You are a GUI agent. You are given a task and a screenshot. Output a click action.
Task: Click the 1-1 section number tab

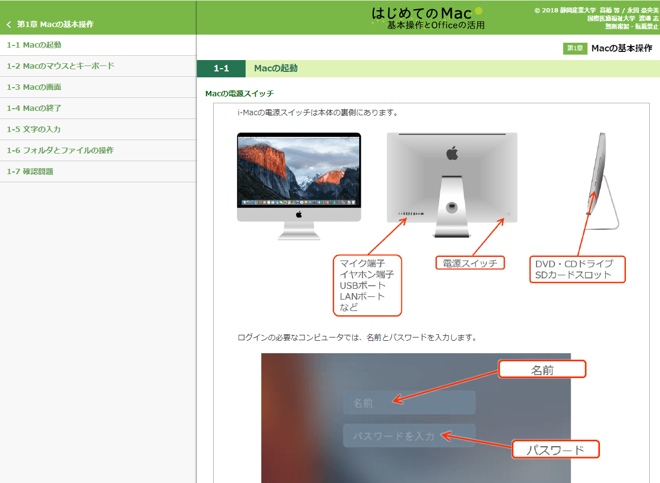(x=221, y=69)
